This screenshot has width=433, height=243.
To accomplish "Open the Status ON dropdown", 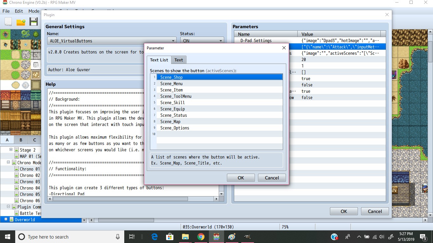I will point(202,41).
